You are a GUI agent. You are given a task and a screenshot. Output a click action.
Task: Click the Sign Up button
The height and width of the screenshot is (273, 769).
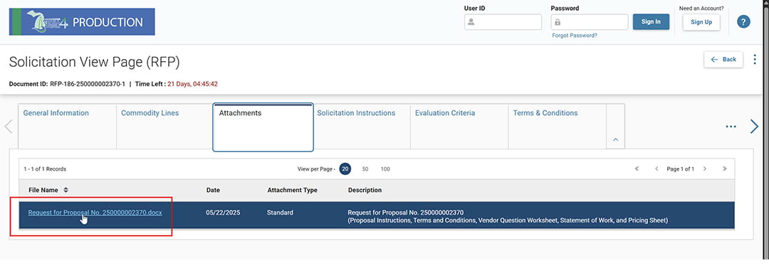(701, 22)
